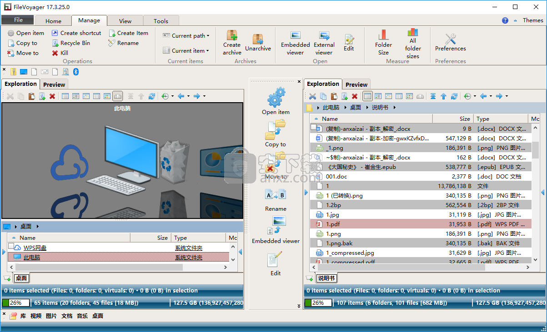
Task: Click the Bluetooth icon in the quick bar
Action: (x=76, y=72)
